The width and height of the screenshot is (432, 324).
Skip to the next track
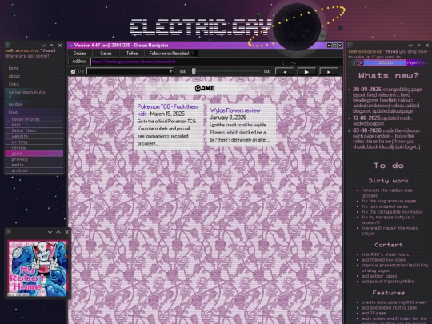click(x=329, y=72)
